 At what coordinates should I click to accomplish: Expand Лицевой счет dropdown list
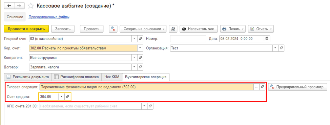click(x=135, y=39)
